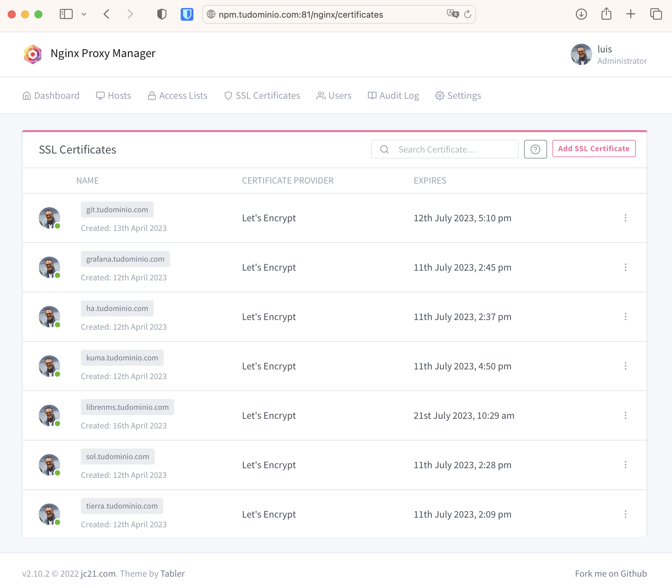Viewport: 672px width, 588px height.
Task: Show tab overview icon
Action: click(656, 14)
